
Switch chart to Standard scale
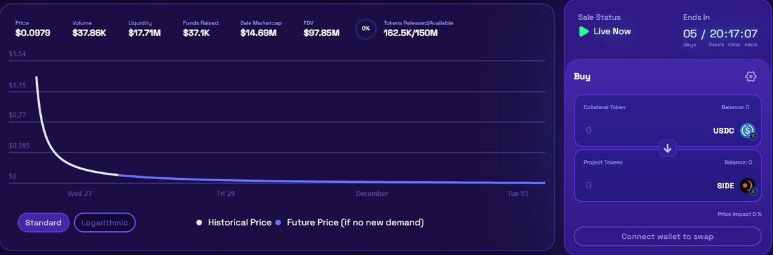pos(43,223)
